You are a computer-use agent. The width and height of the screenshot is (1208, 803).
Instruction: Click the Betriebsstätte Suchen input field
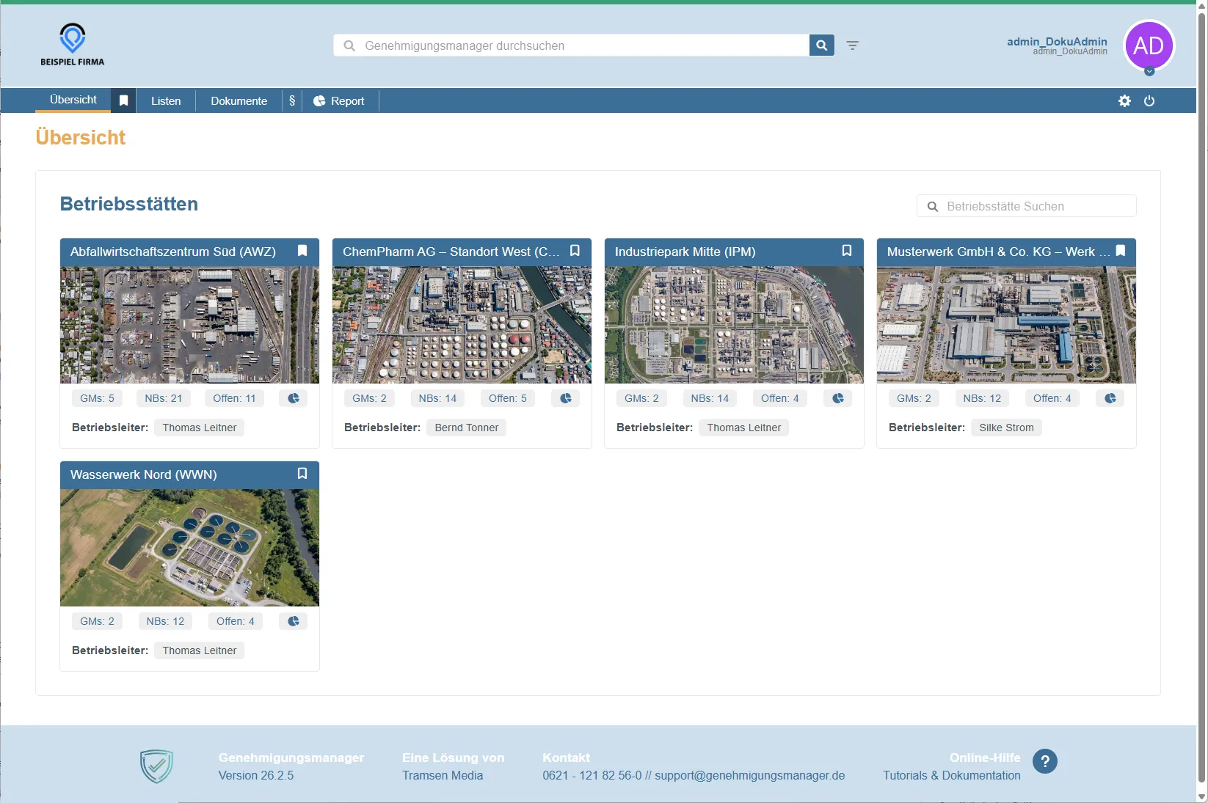(x=1026, y=206)
